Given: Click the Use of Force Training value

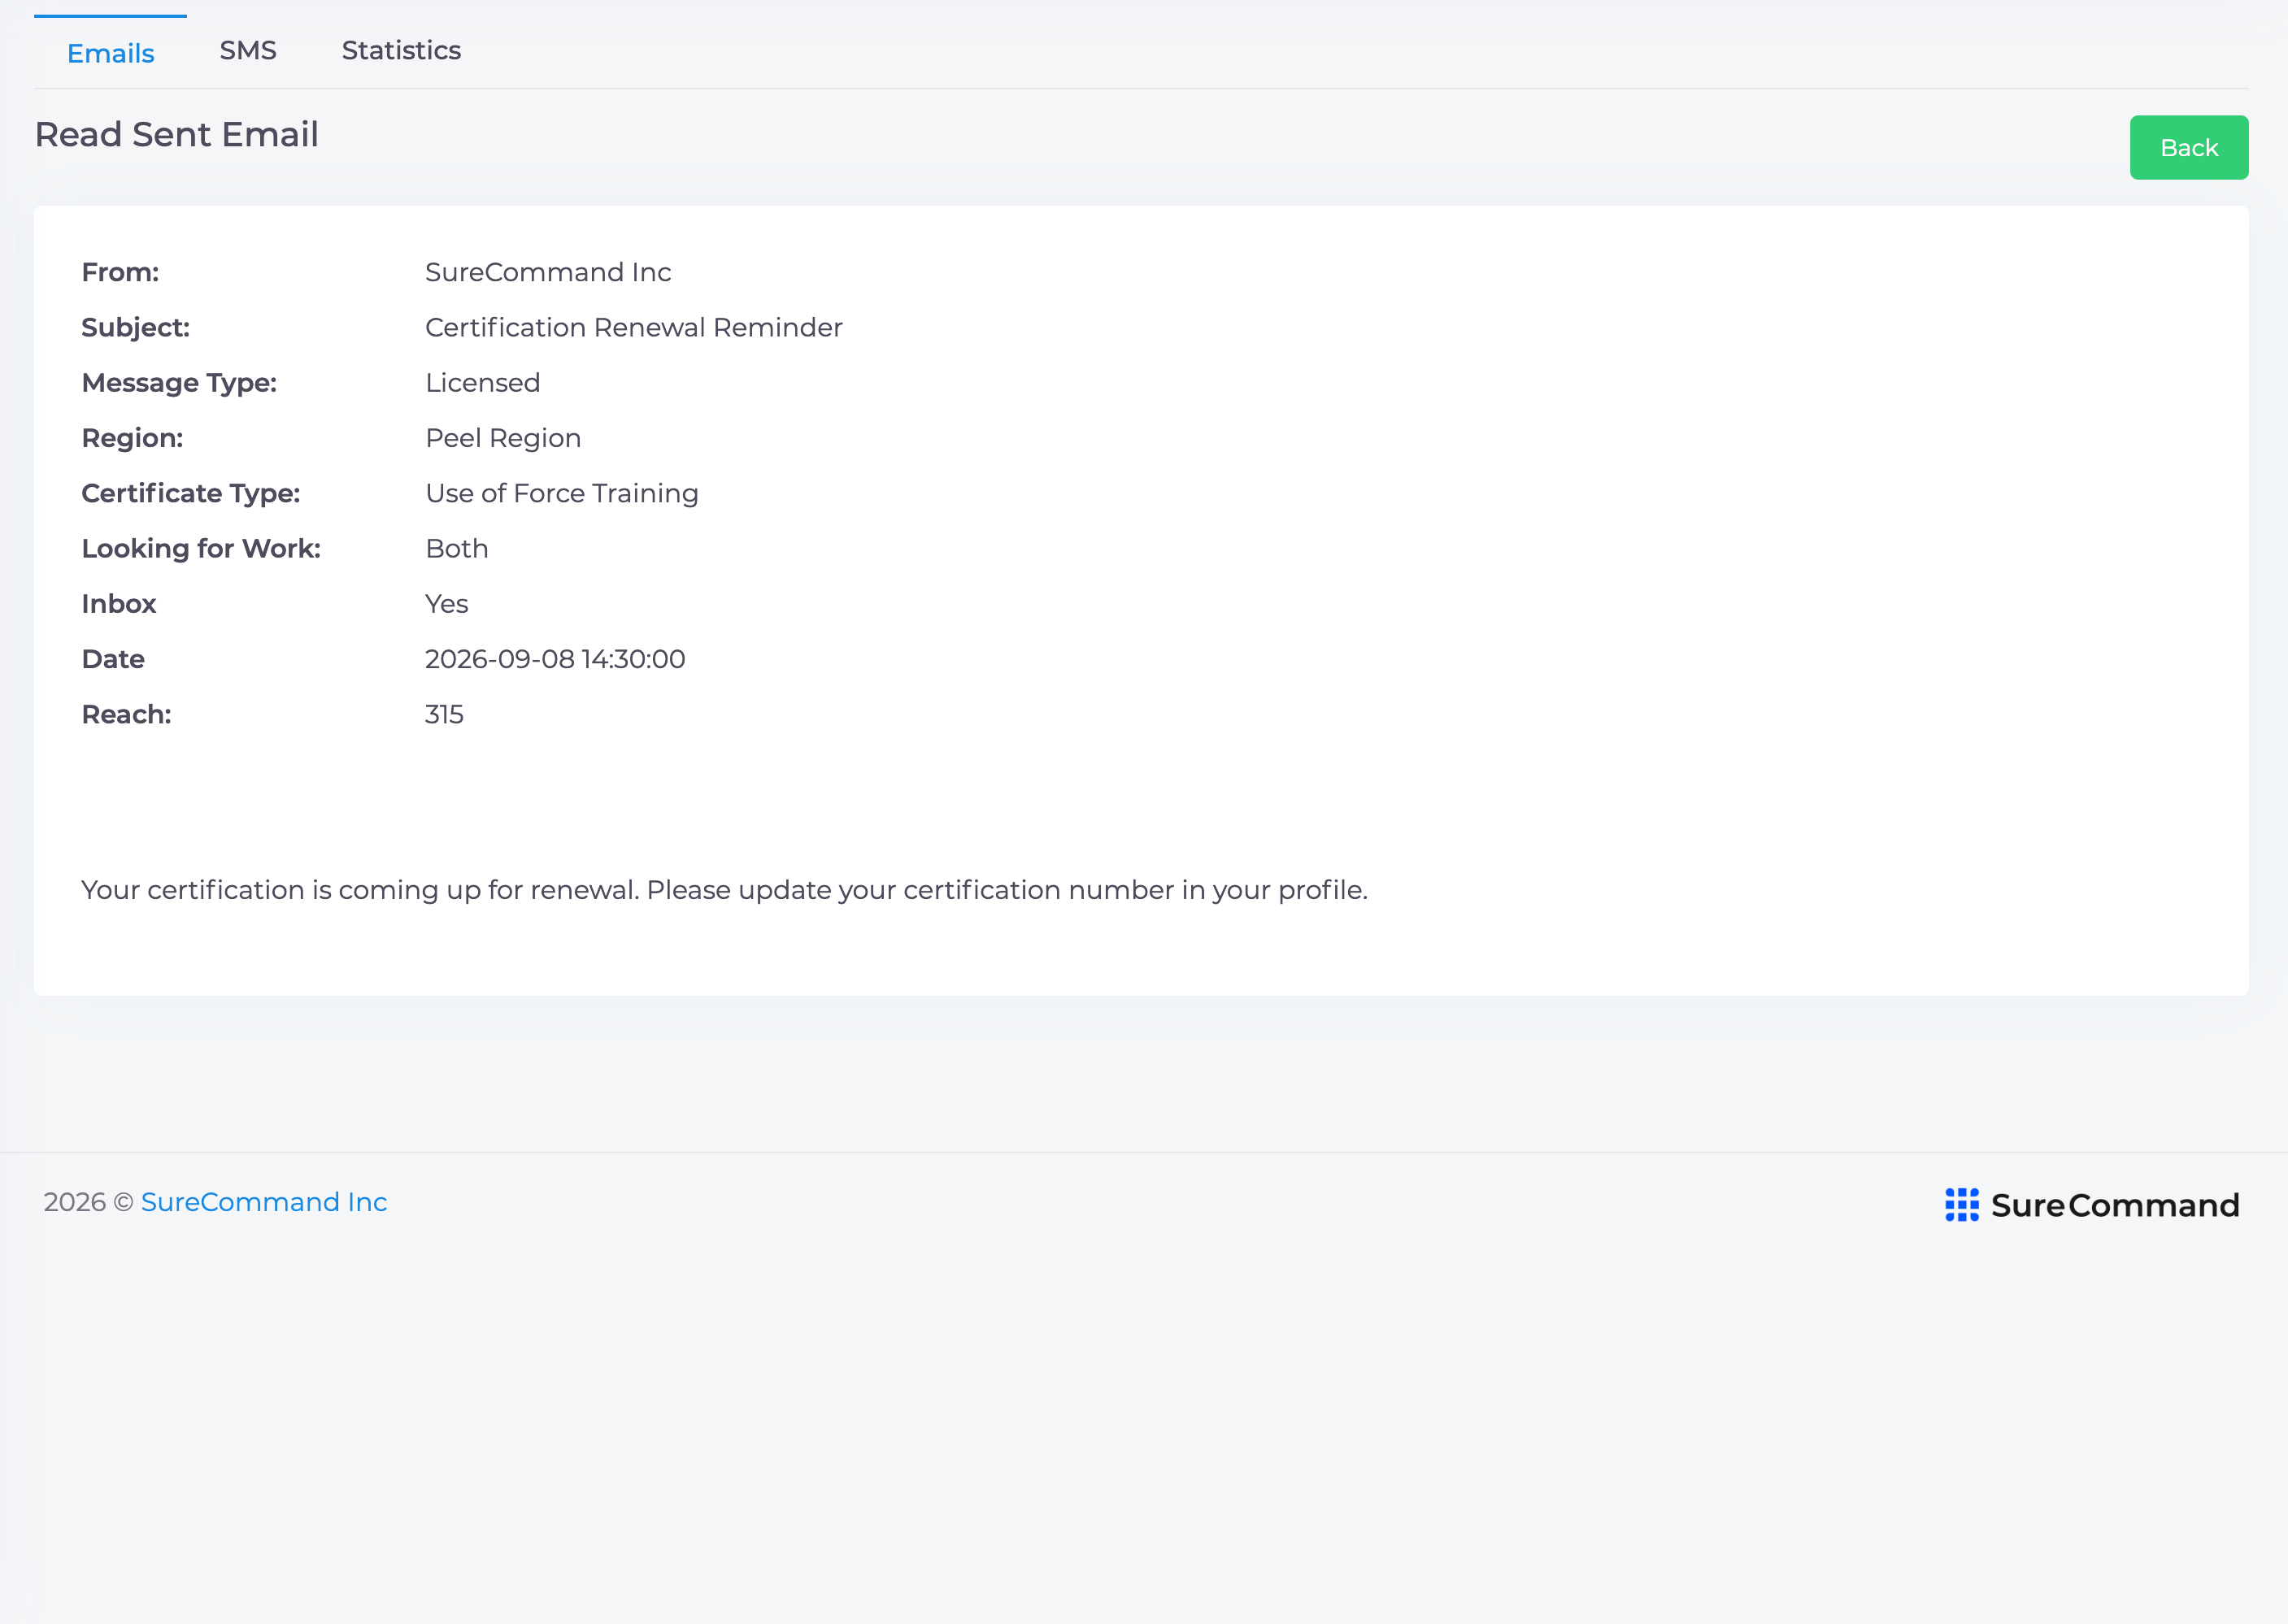Looking at the screenshot, I should click(x=561, y=494).
